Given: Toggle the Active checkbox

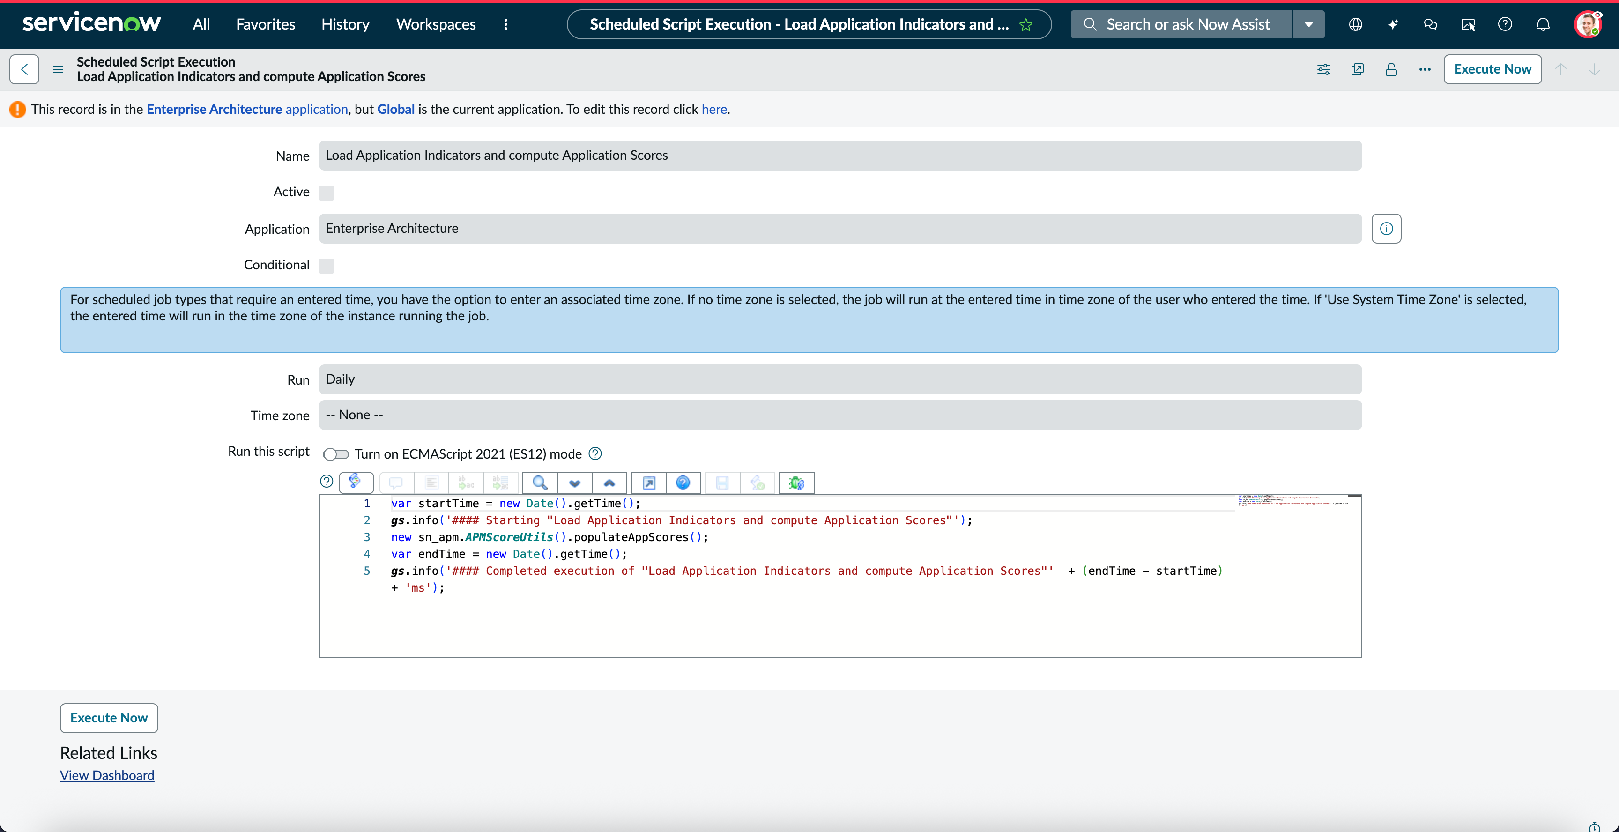Looking at the screenshot, I should [x=326, y=192].
